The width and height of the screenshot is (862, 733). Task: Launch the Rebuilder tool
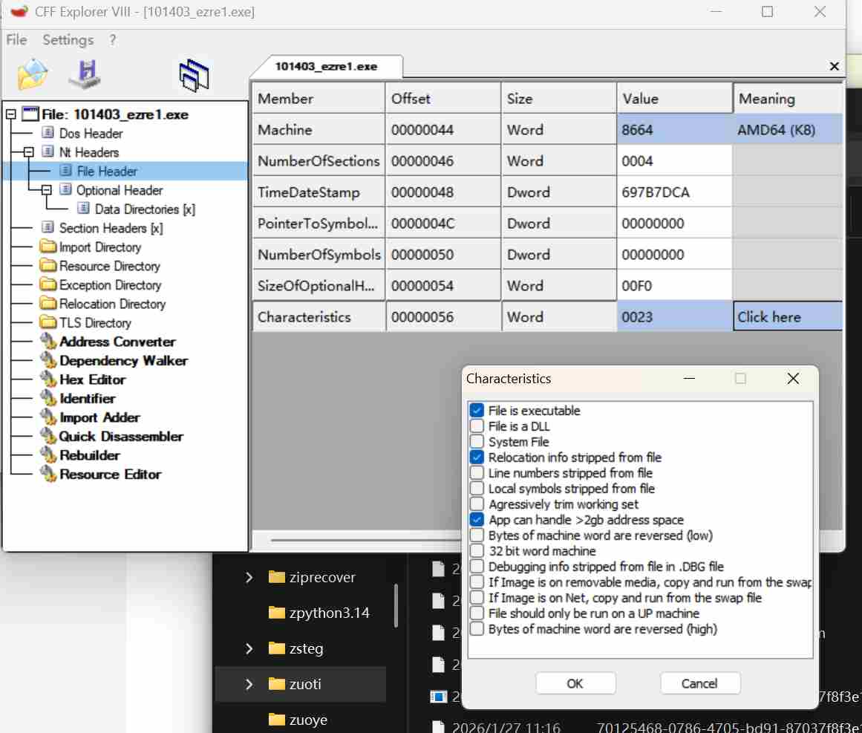tap(90, 455)
